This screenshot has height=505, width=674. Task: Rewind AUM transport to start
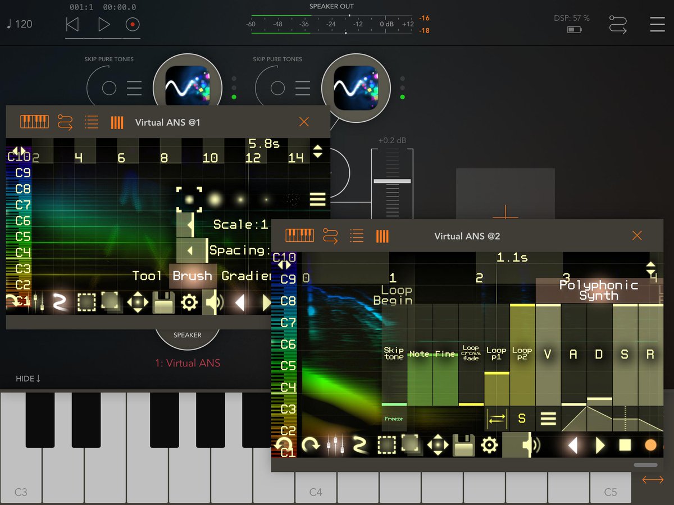[72, 25]
